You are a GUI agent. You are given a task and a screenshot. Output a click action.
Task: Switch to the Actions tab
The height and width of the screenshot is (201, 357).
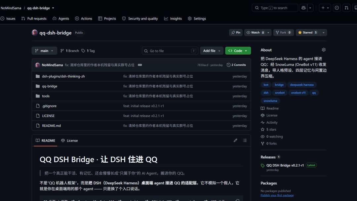click(x=84, y=19)
